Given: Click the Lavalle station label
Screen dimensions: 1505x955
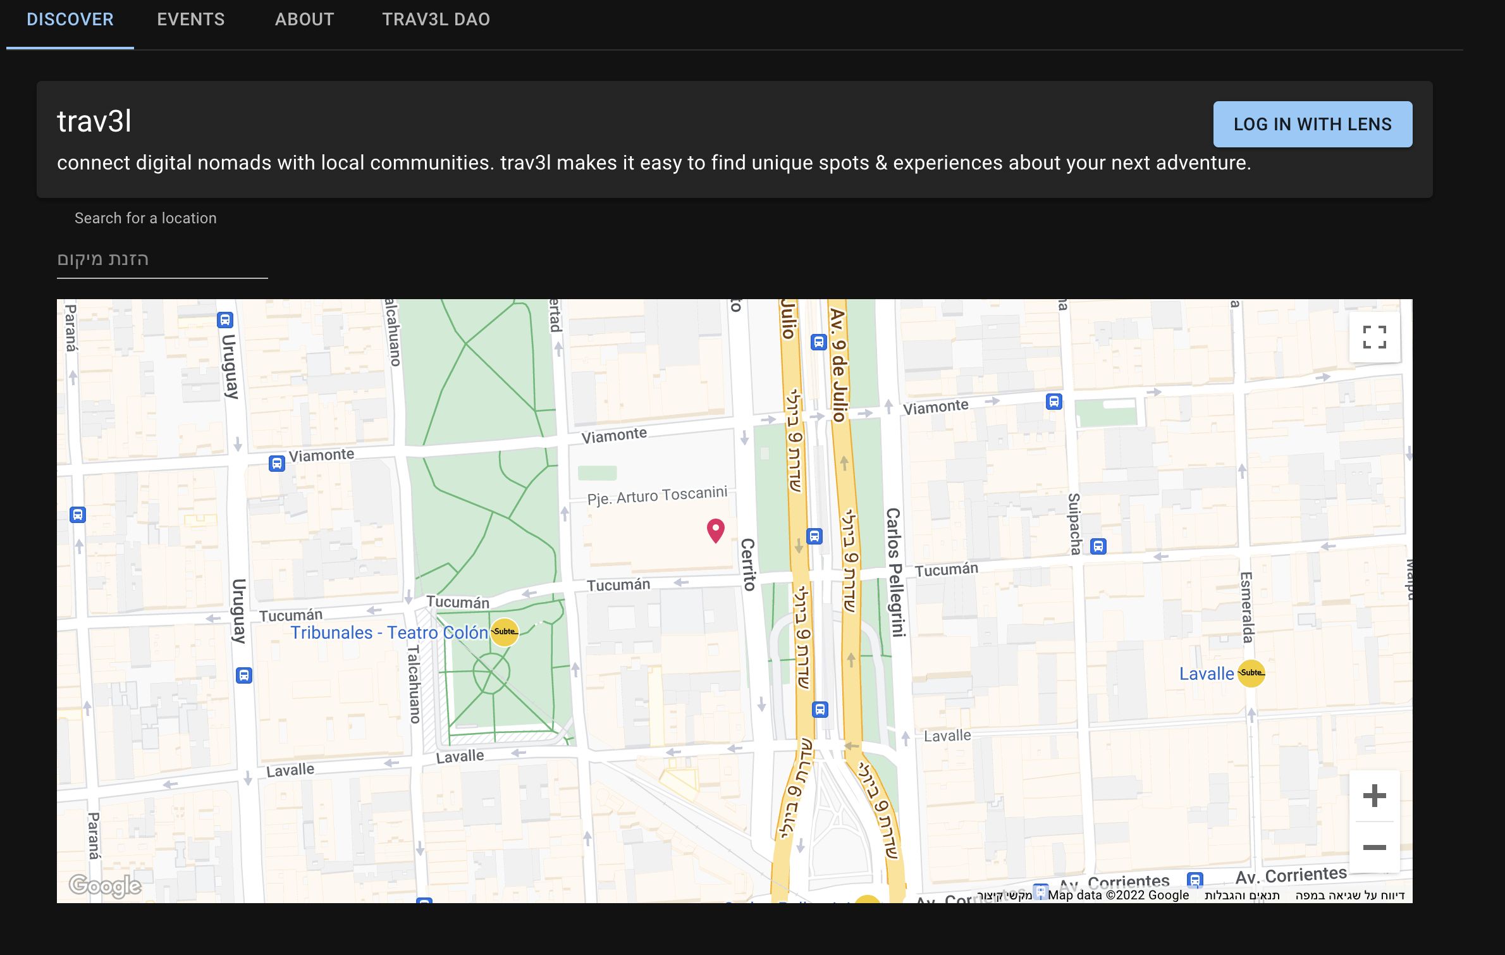Looking at the screenshot, I should [x=1207, y=674].
